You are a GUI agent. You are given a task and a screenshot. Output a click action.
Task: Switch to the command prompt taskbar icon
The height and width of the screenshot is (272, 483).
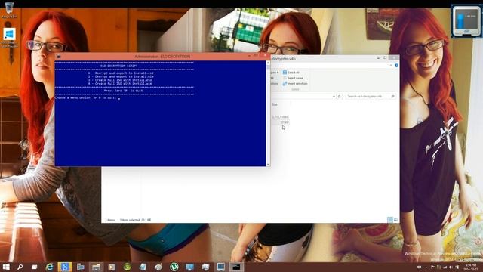[x=236, y=267]
